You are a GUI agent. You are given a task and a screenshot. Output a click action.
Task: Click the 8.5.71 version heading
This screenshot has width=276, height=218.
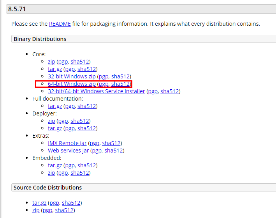click(x=17, y=9)
